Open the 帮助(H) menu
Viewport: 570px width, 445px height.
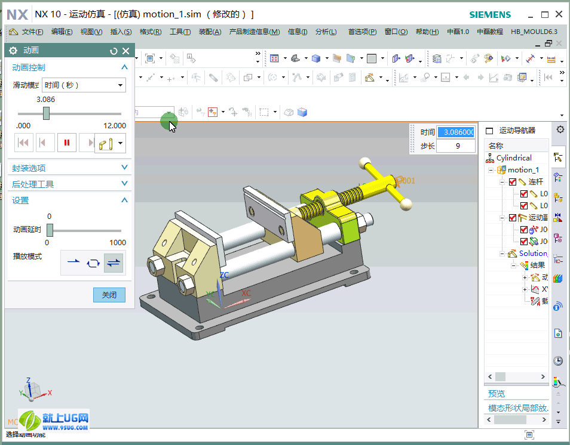(427, 32)
